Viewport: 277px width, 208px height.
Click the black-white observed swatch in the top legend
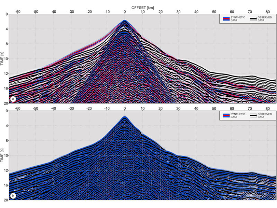[253, 19]
